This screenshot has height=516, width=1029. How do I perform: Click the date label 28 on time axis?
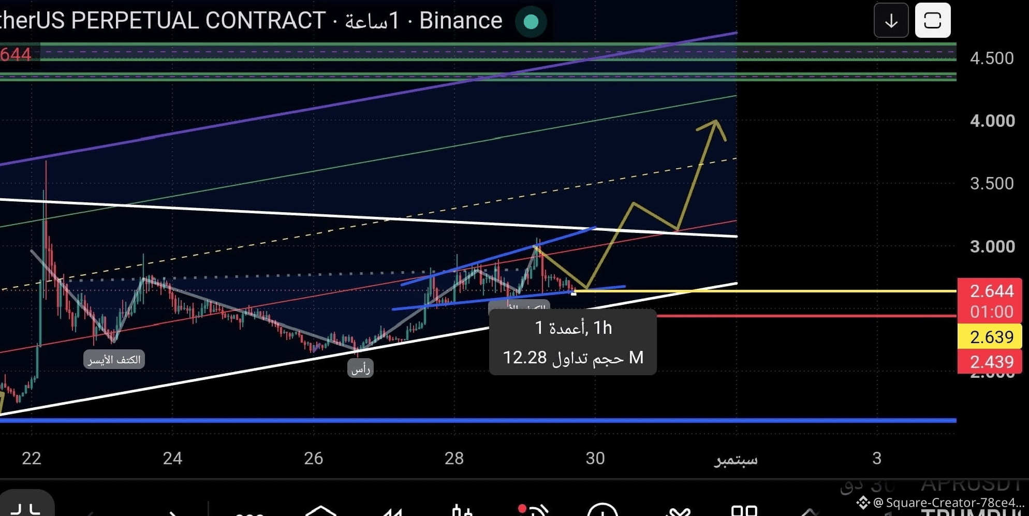coord(454,458)
